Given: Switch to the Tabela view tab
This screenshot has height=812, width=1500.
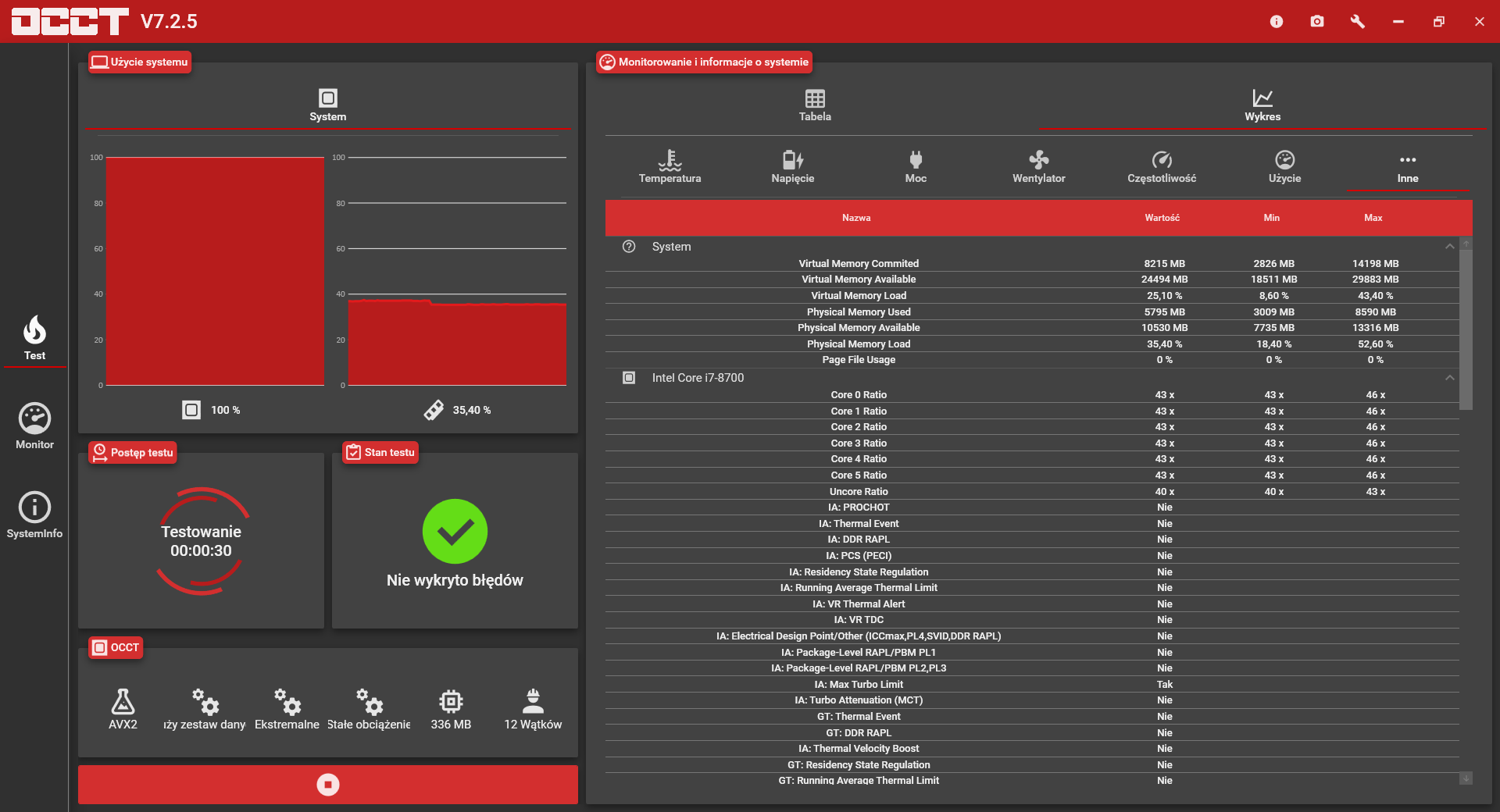Looking at the screenshot, I should point(815,105).
